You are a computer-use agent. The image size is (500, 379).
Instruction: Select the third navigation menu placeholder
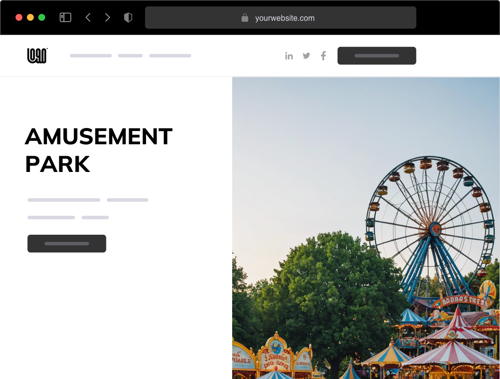coord(170,56)
